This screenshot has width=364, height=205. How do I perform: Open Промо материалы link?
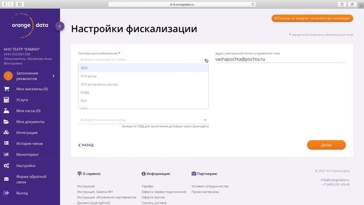tap(205, 192)
